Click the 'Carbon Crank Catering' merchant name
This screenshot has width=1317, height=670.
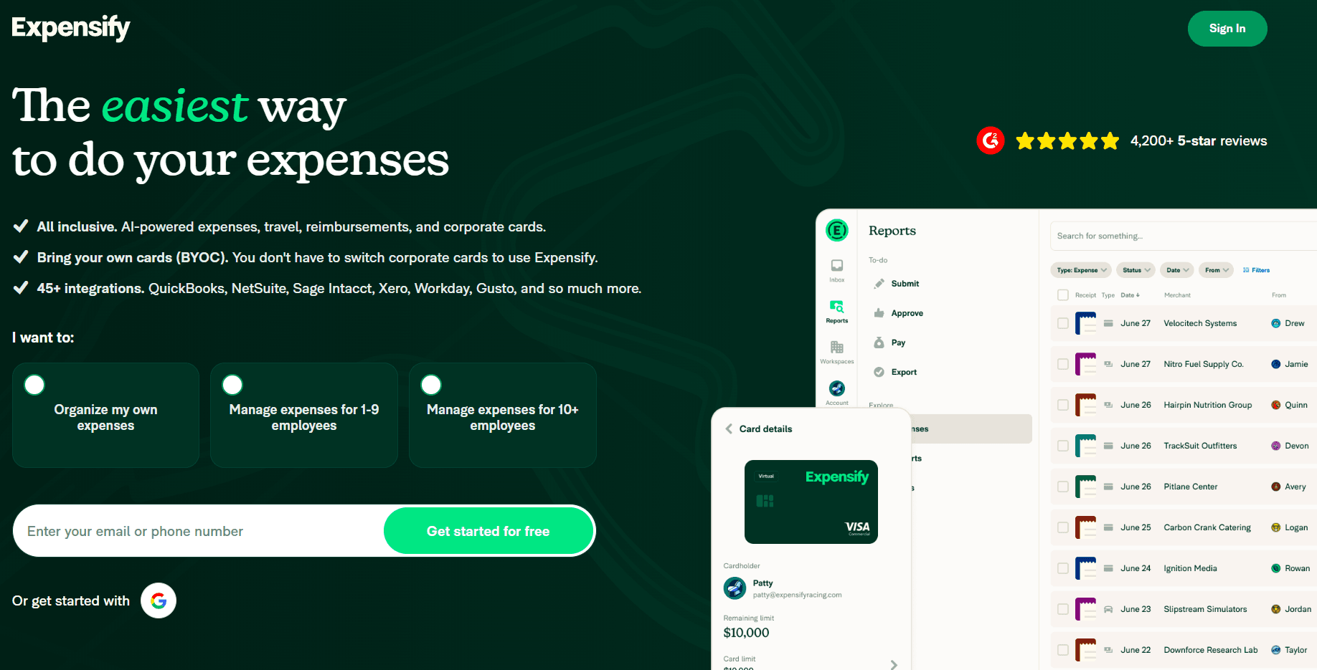pos(1207,527)
